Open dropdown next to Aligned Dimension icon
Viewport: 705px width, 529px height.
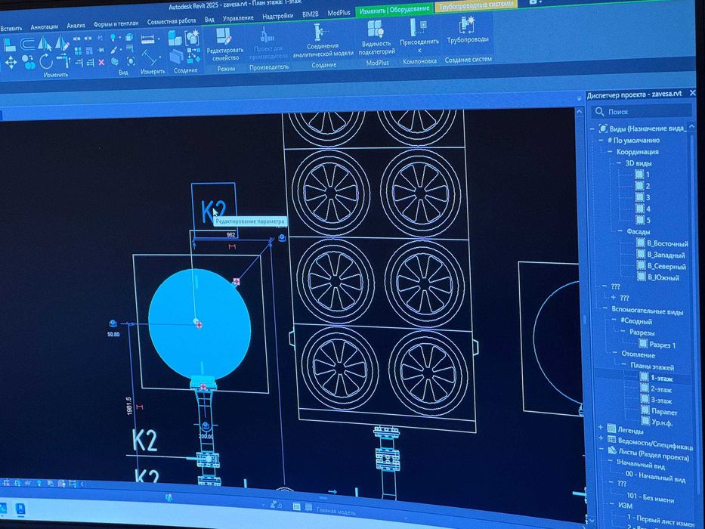click(x=158, y=39)
